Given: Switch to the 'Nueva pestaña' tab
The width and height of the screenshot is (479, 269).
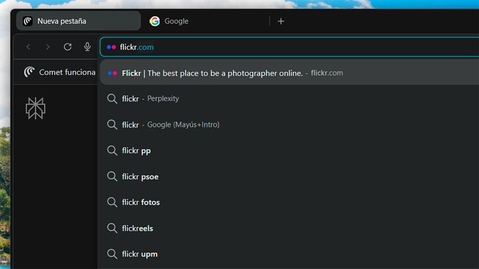Looking at the screenshot, I should 77,21.
